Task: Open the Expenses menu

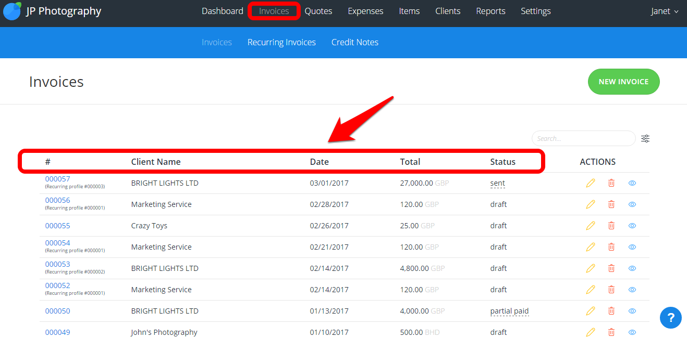Action: pos(365,11)
